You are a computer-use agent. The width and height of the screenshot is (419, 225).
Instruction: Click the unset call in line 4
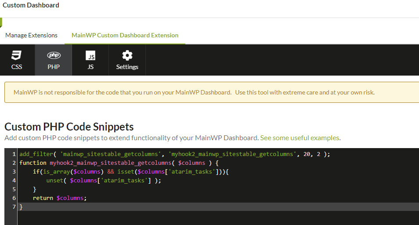pyautogui.click(x=55, y=181)
